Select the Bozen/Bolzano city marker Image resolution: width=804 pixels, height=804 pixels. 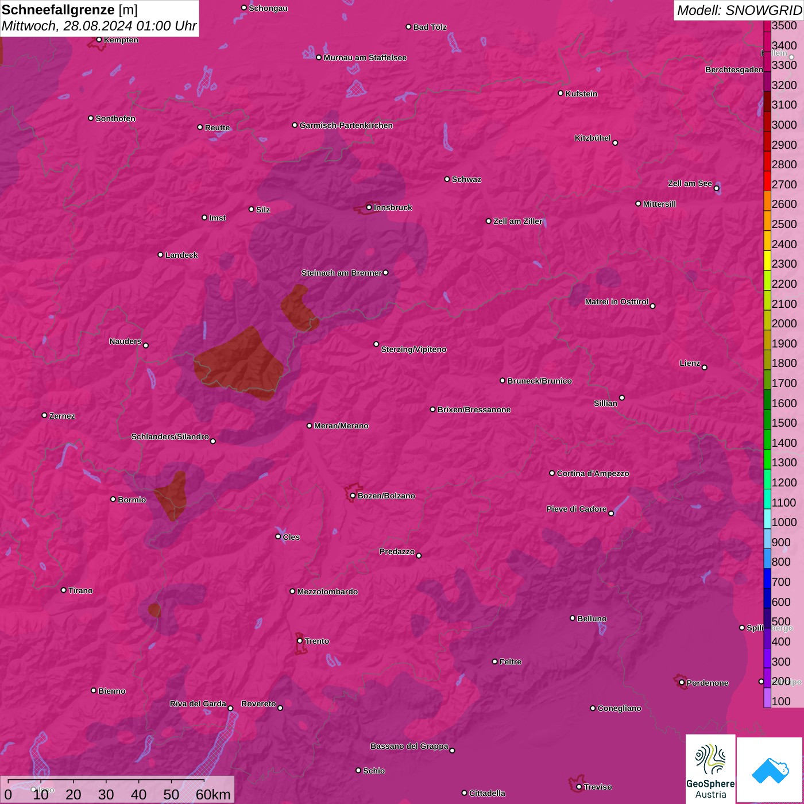[x=353, y=496]
